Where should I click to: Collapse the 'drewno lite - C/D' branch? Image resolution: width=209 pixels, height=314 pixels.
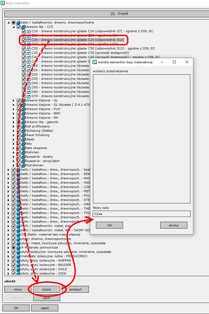coord(14,27)
